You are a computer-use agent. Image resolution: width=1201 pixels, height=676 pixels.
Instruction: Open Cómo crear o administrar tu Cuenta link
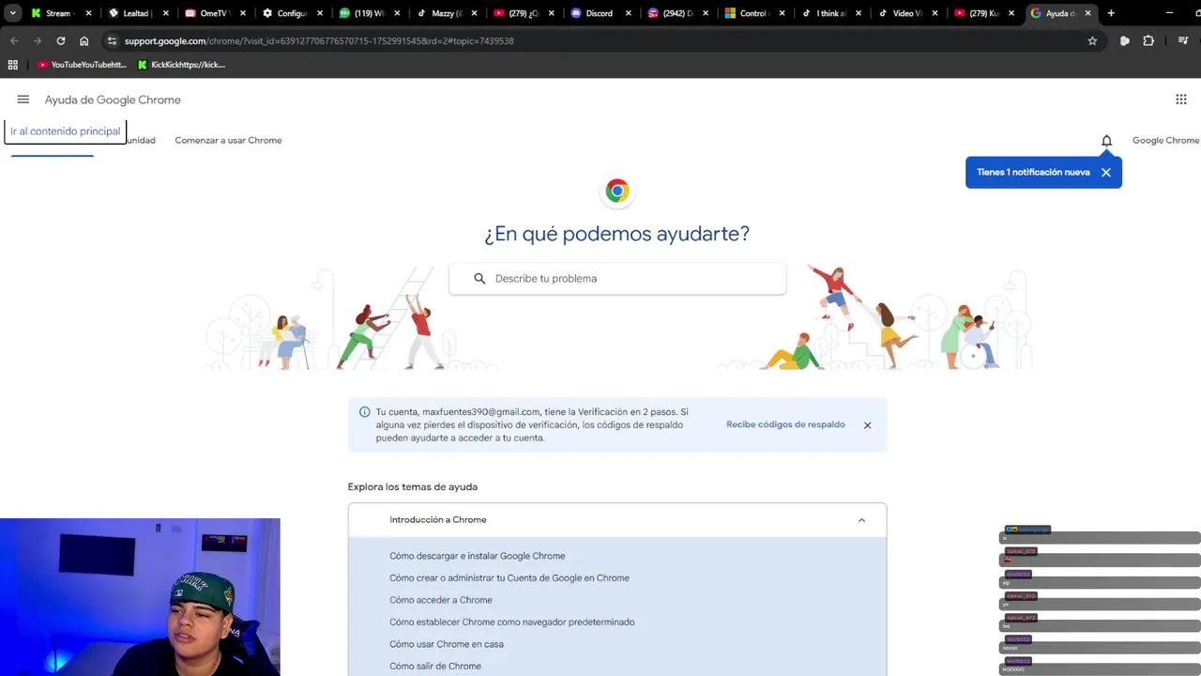click(x=509, y=578)
